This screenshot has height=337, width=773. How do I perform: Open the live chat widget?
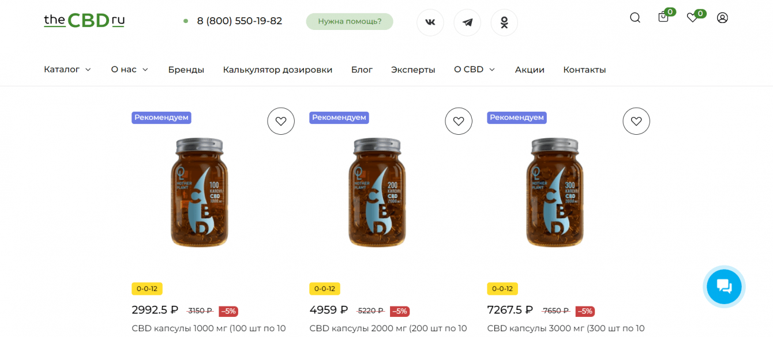click(724, 286)
